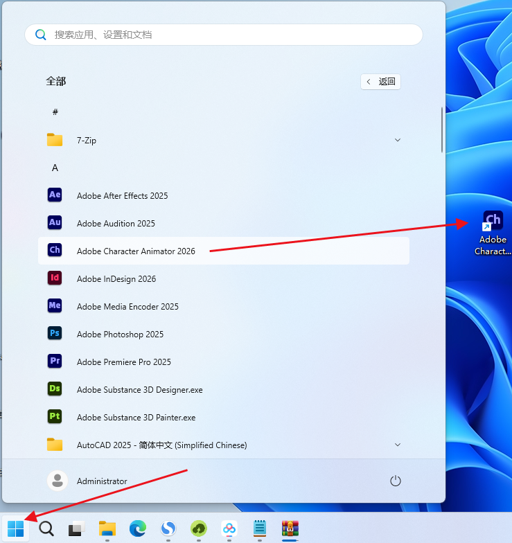Select Adobe Photoshop 2025 text
Screen dimensions: 512x543
click(120, 334)
